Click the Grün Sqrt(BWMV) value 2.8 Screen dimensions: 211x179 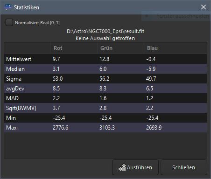pos(103,108)
